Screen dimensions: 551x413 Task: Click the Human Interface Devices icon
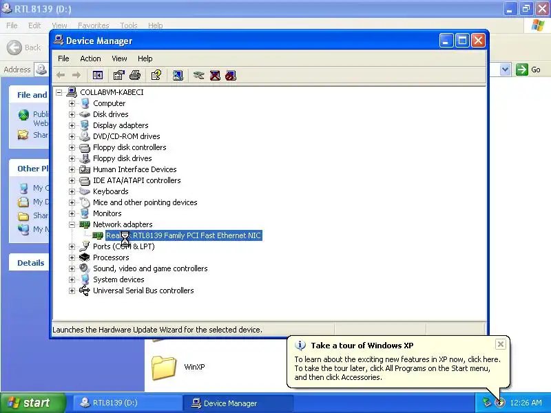click(x=84, y=169)
